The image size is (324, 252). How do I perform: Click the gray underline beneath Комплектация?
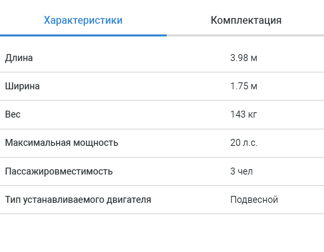[x=246, y=35]
